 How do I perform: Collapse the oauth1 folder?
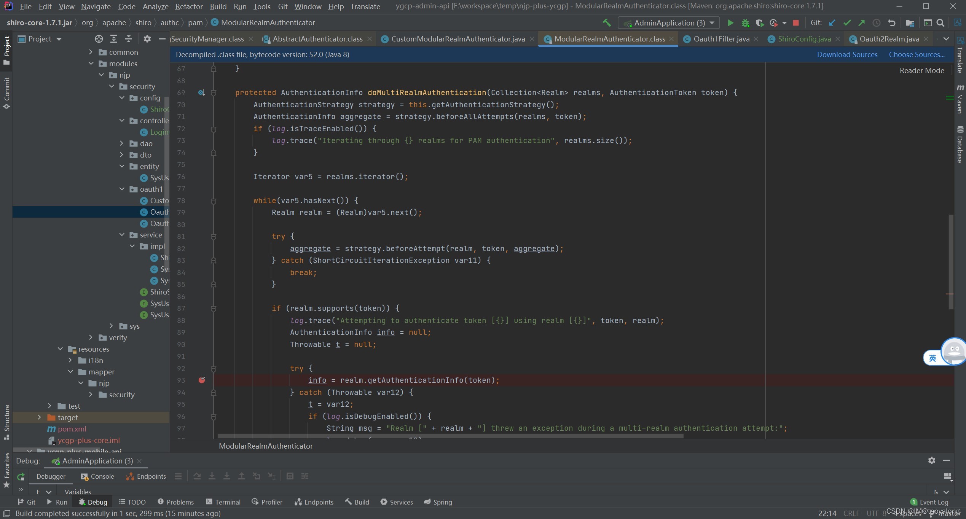coord(122,189)
